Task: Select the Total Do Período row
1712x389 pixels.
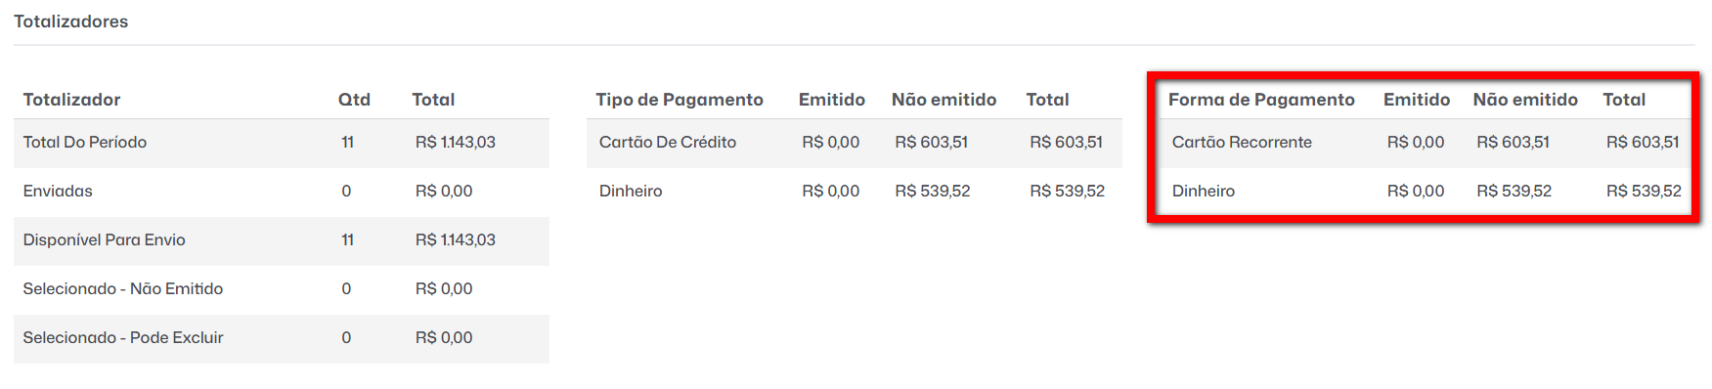Action: (282, 143)
